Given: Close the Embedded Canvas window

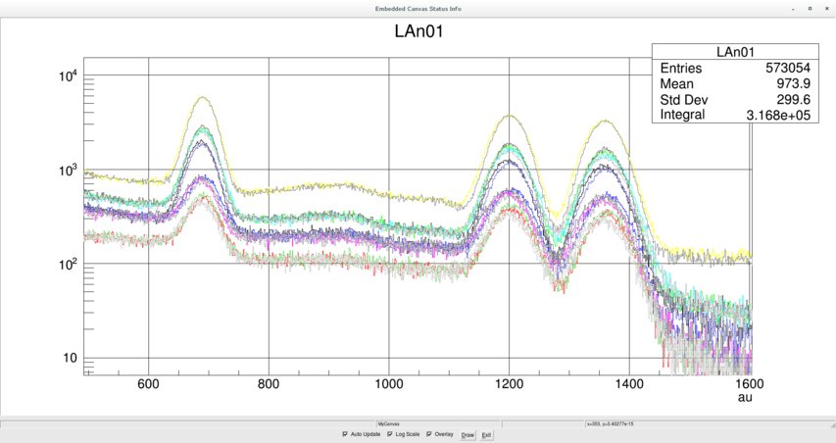Looking at the screenshot, I should (826, 9).
